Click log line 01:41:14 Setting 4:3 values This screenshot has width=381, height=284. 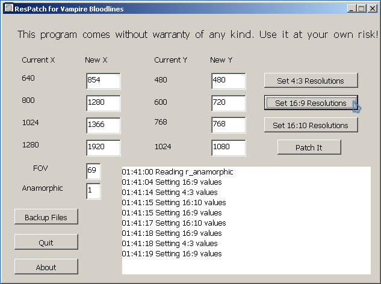[x=170, y=193]
